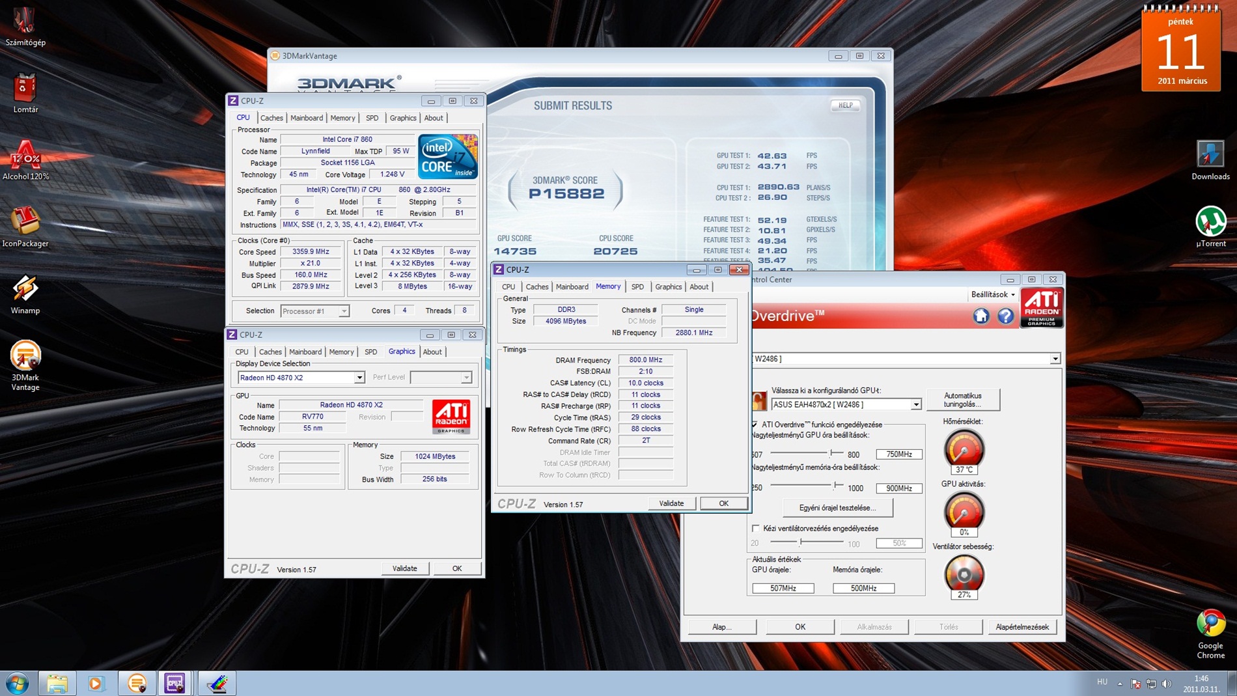Click the home icon in Catalyst Control Center
The width and height of the screenshot is (1237, 696).
click(x=981, y=316)
